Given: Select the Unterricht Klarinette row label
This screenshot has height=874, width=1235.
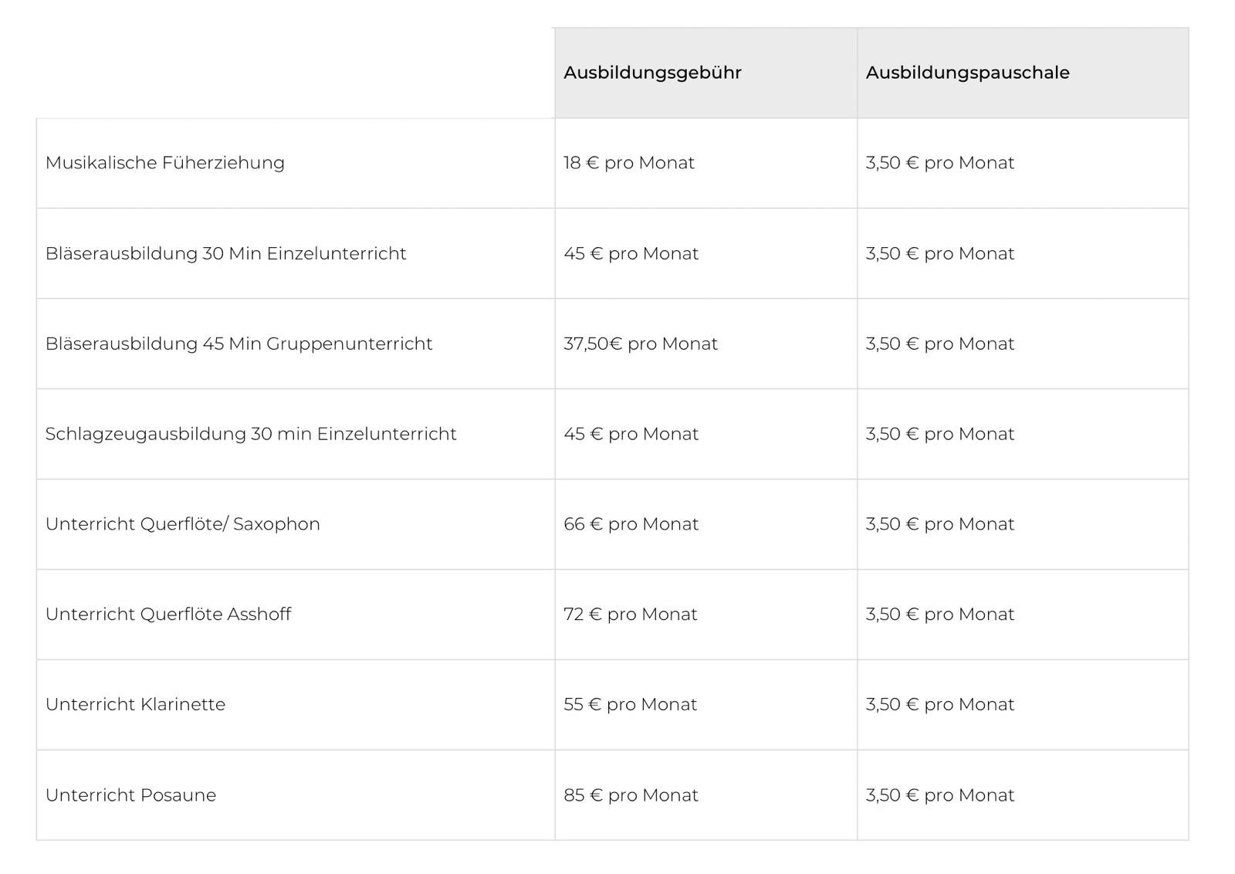Looking at the screenshot, I should point(135,704).
